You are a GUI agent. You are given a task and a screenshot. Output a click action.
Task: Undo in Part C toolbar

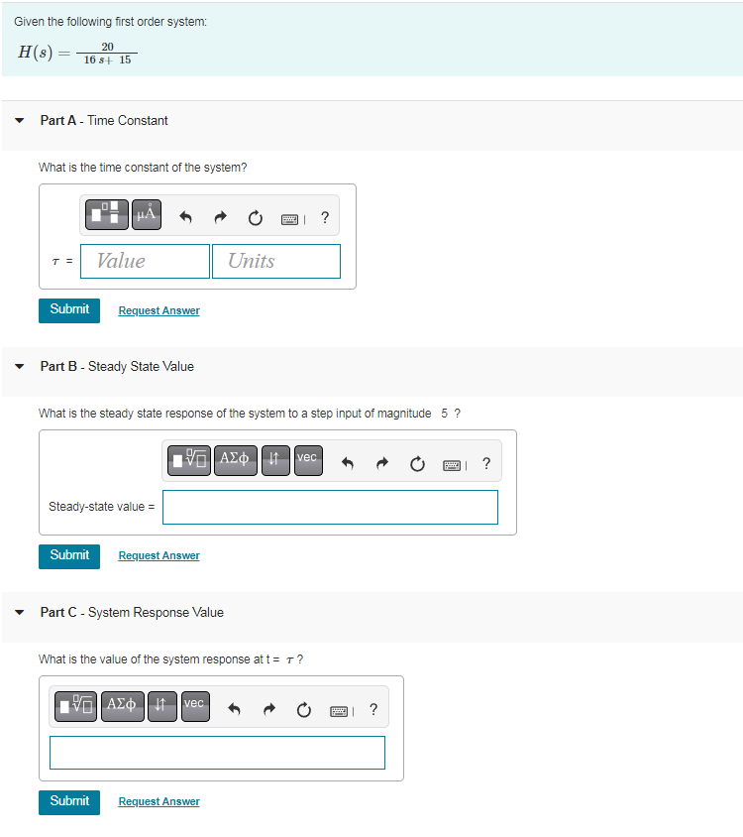click(234, 709)
